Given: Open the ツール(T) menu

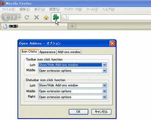Looking at the screenshot, I should [92, 9].
